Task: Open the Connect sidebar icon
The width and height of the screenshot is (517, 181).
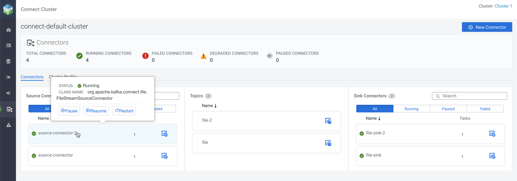Action: pyautogui.click(x=10, y=109)
